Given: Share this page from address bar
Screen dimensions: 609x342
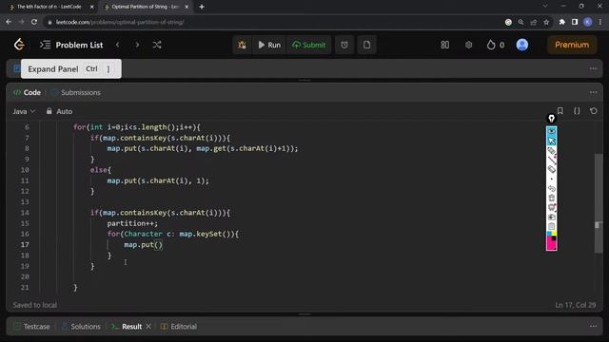Looking at the screenshot, I should point(534,22).
